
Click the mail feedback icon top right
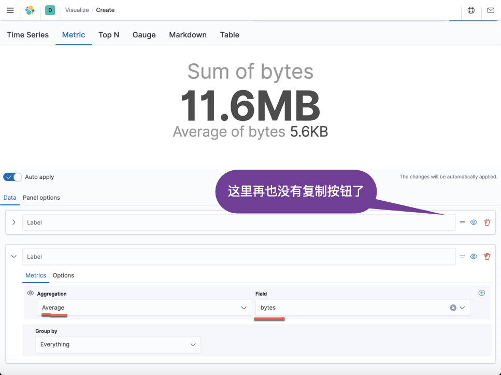point(490,10)
